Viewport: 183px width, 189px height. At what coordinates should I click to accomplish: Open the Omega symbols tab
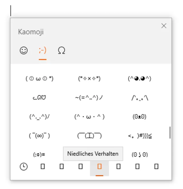click(x=61, y=51)
